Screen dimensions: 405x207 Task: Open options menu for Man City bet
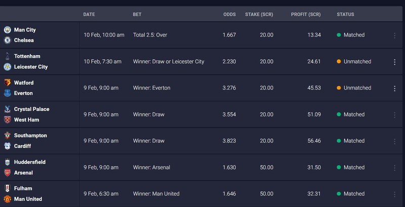tap(395, 35)
